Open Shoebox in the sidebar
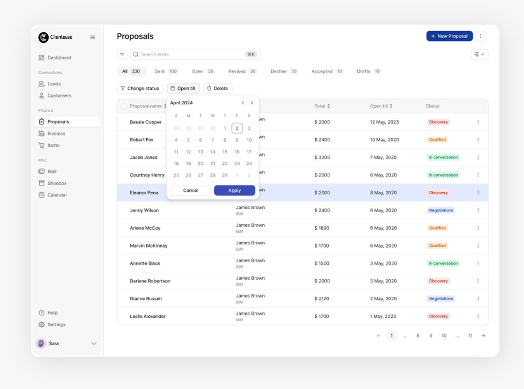This screenshot has height=389, width=524. tap(57, 183)
